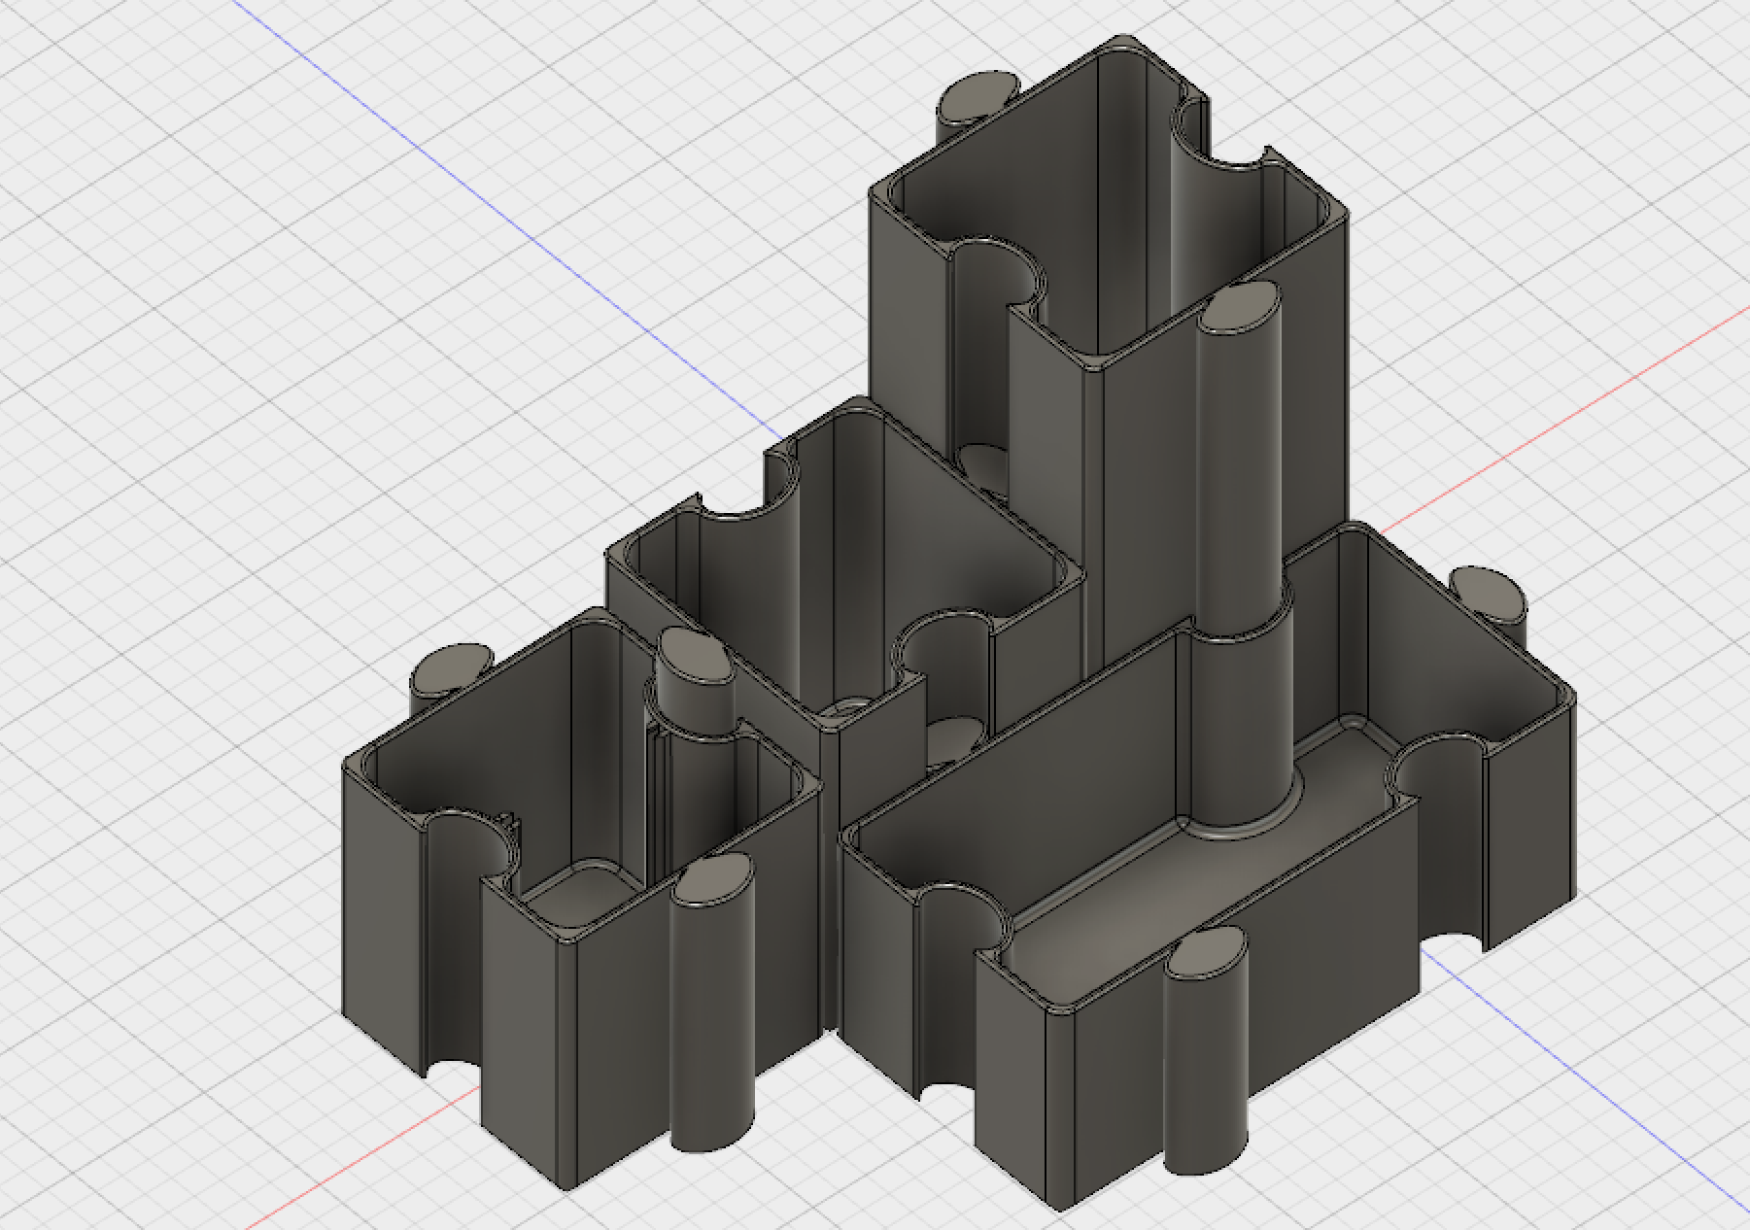Image resolution: width=1750 pixels, height=1230 pixels.
Task: Select the pin cap behind the tallest box
Action: (980, 98)
